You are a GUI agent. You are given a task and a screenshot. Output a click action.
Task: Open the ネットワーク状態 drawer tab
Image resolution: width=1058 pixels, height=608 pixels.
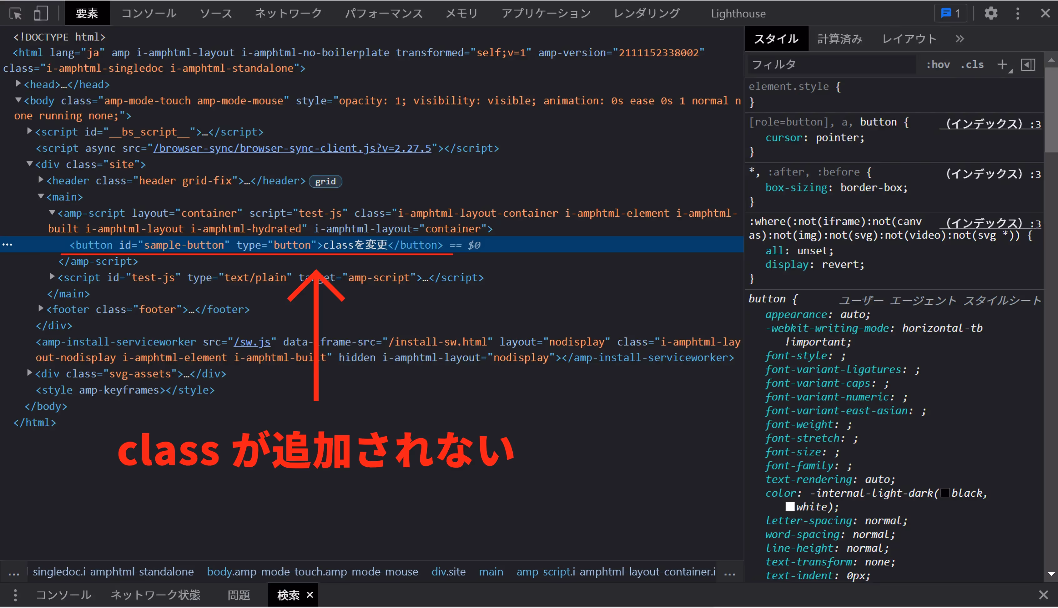pyautogui.click(x=155, y=595)
